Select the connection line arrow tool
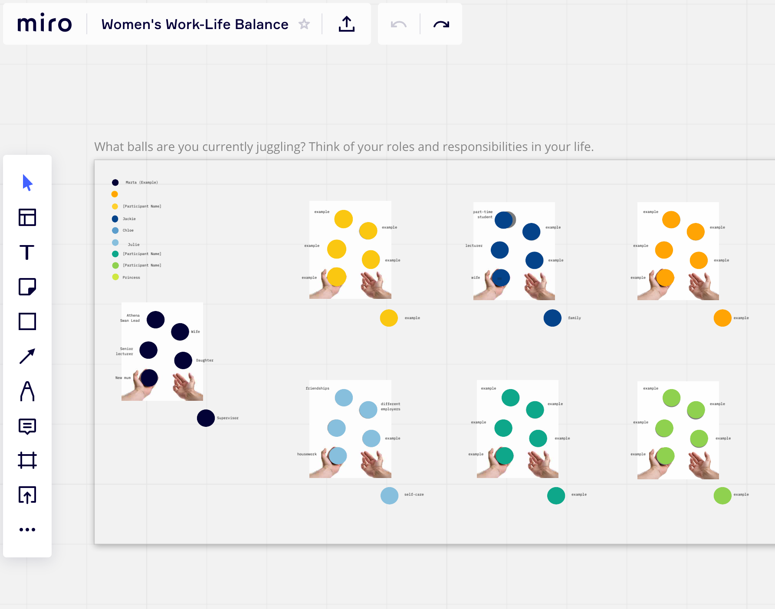The height and width of the screenshot is (609, 775). 27,356
